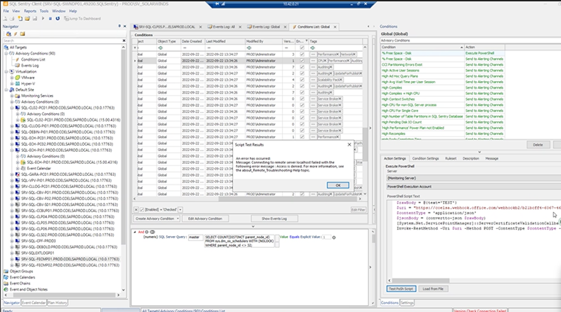The width and height of the screenshot is (561, 312).
Task: Click the refresh icon in the main toolbar
Action: point(57,18)
